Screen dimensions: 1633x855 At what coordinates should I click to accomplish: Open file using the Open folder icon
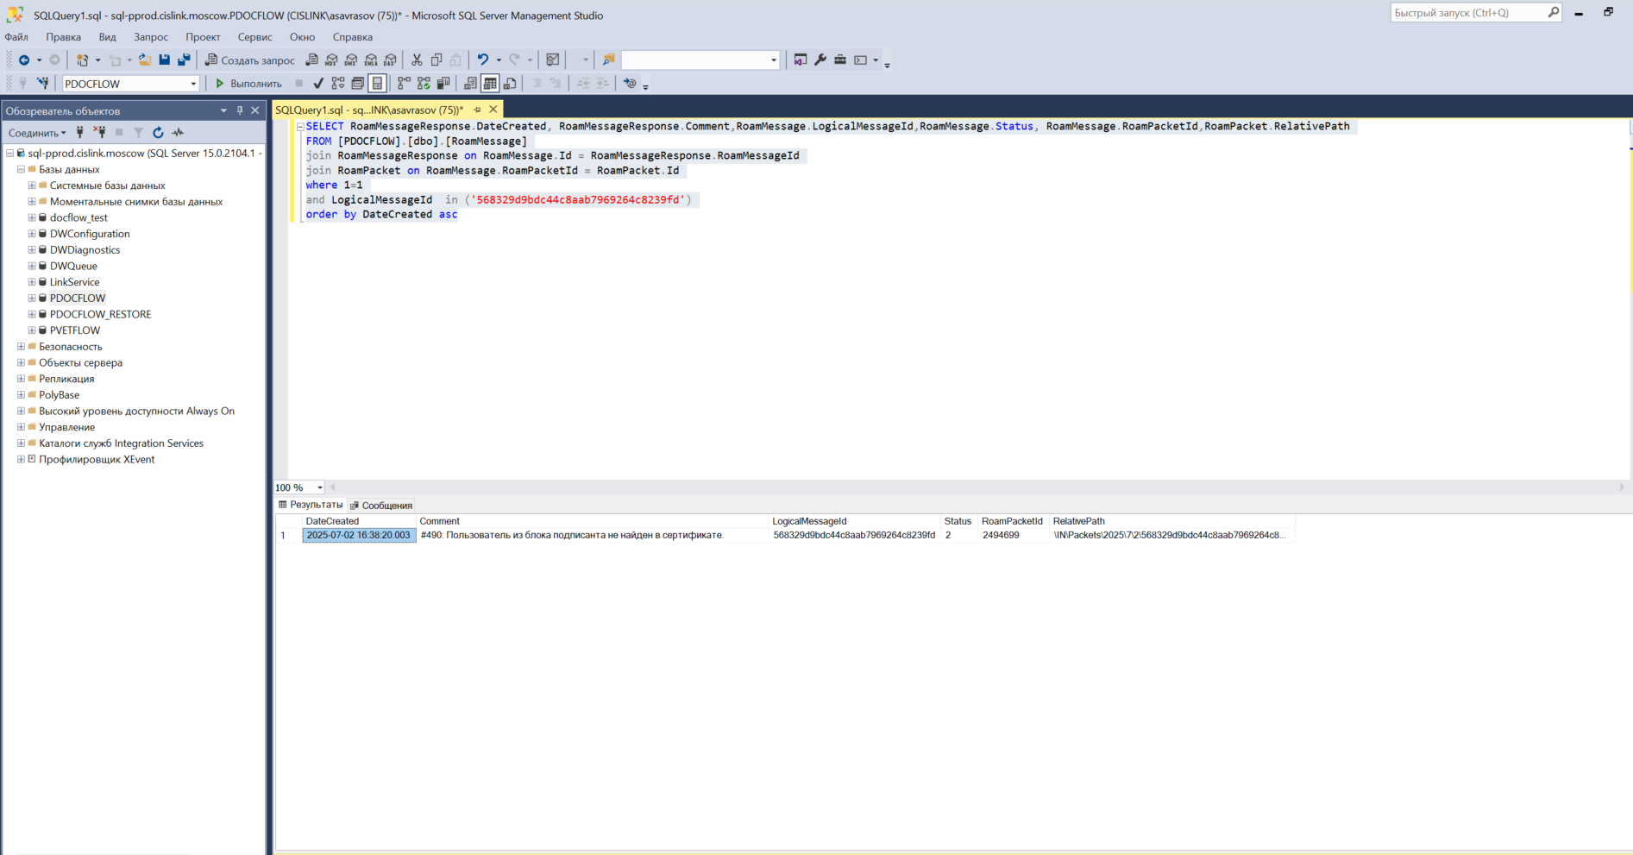(x=145, y=60)
